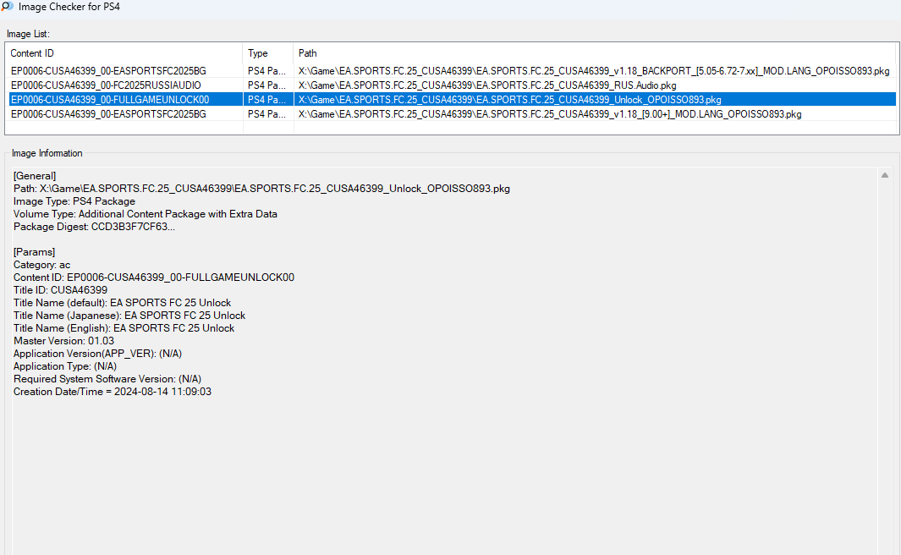
Task: Click the [General] section heading
Action: point(35,176)
